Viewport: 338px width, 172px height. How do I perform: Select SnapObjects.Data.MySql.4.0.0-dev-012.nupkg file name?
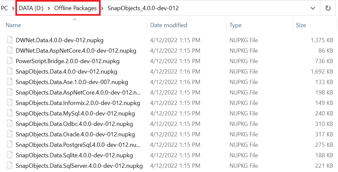tap(75, 113)
